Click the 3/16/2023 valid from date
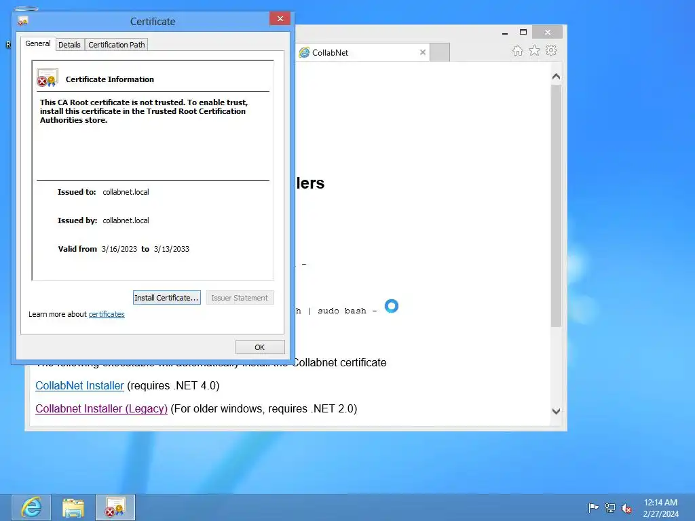The width and height of the screenshot is (695, 521). [x=119, y=249]
